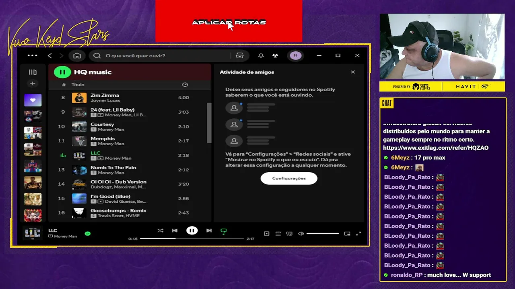Go forward using the right arrow

(61, 55)
